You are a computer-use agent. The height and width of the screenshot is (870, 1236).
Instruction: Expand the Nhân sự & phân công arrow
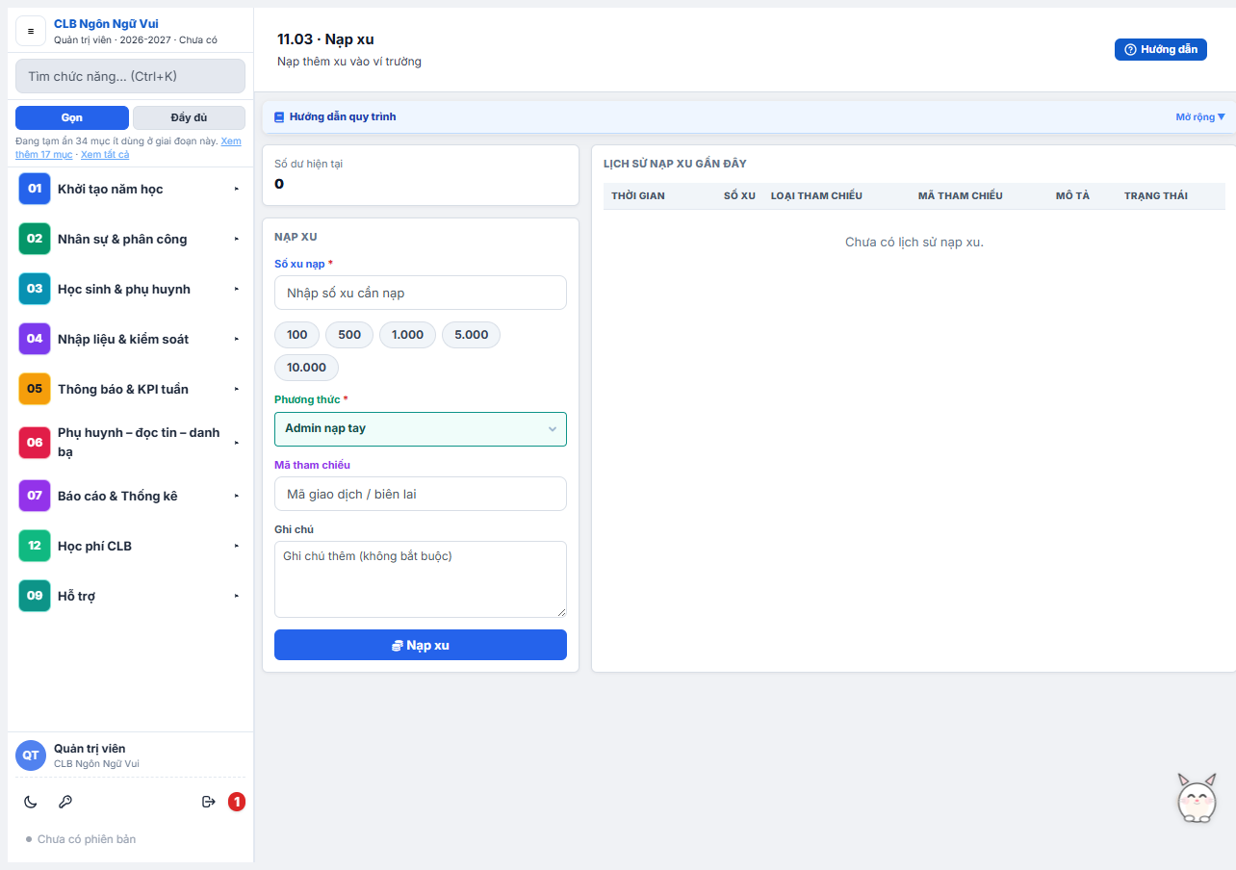(237, 239)
